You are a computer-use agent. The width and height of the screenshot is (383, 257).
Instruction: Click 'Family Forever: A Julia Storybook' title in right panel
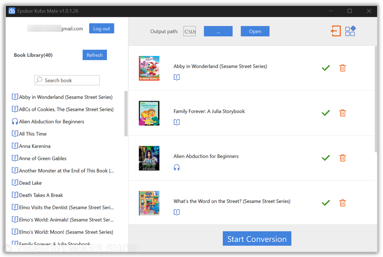point(209,111)
